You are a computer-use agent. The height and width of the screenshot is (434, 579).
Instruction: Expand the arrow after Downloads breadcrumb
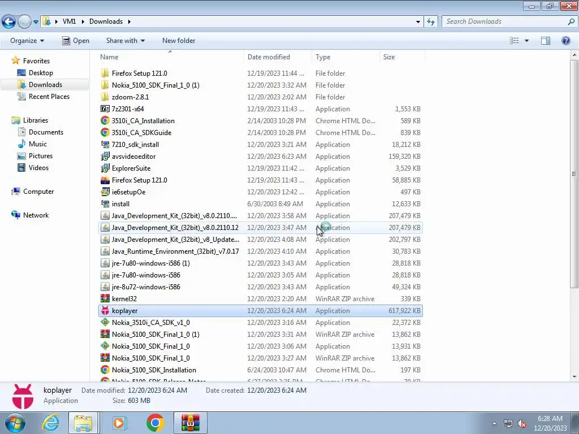pyautogui.click(x=129, y=21)
